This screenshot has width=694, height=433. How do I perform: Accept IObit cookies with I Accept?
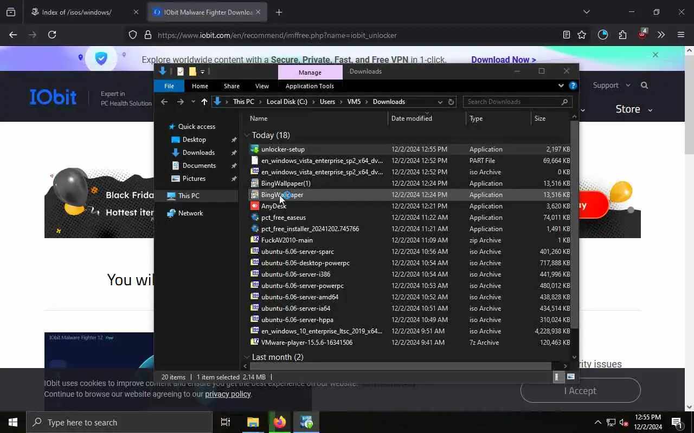click(580, 391)
